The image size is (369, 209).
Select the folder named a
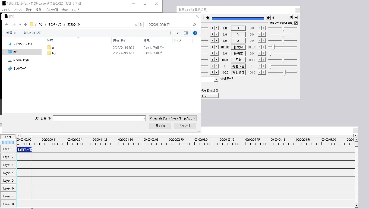click(51, 48)
